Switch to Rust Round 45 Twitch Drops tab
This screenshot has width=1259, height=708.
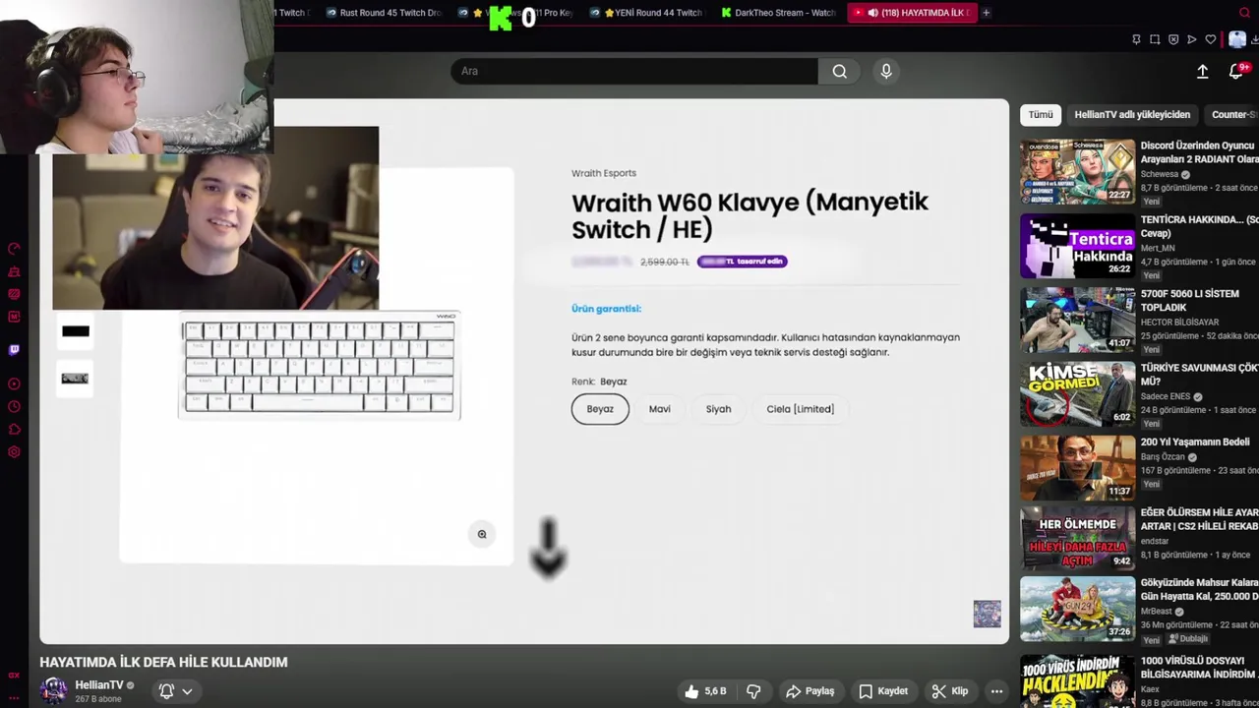click(385, 13)
